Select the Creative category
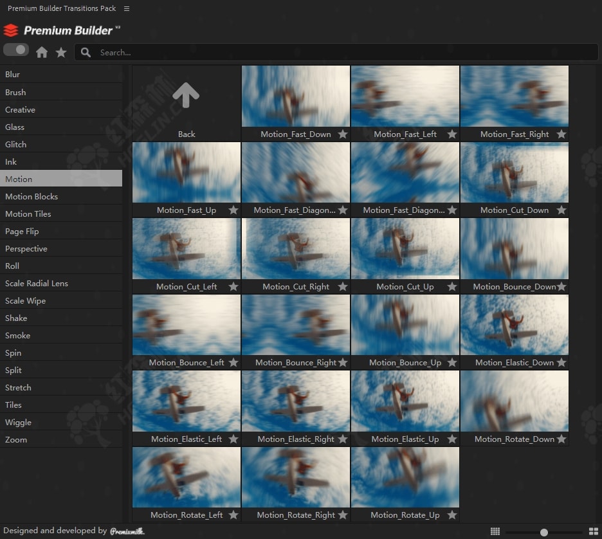The height and width of the screenshot is (539, 602). (x=61, y=110)
